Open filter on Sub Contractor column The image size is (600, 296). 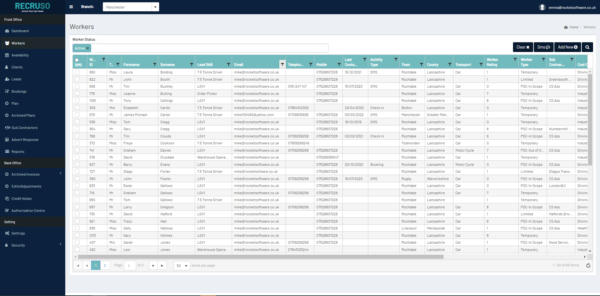[x=572, y=59]
